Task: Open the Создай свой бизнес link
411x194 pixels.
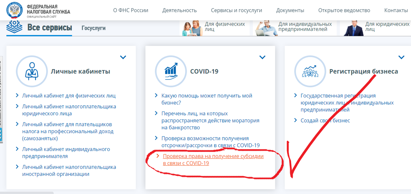Action: 325,120
